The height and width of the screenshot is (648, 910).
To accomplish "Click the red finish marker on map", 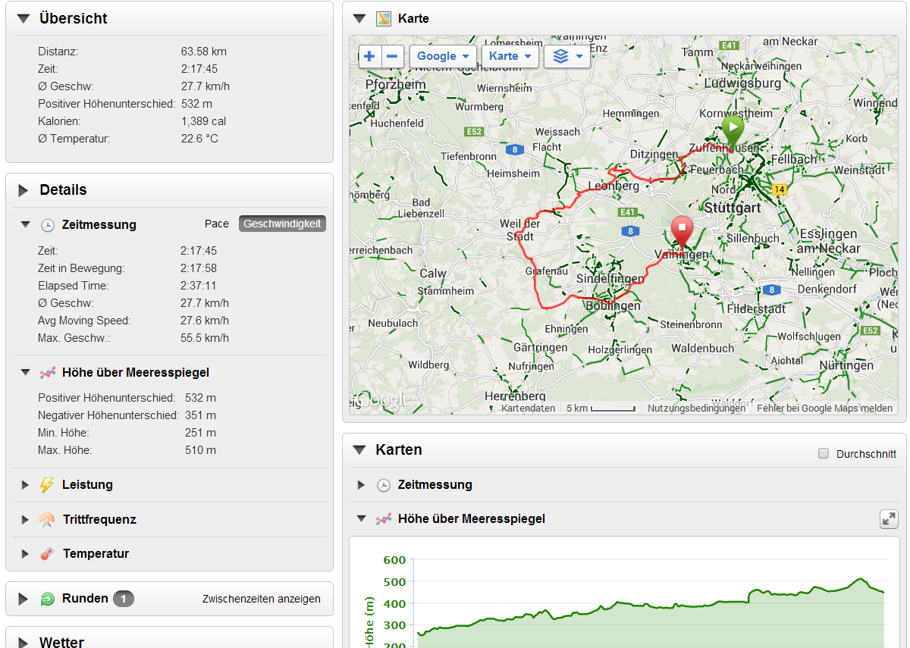I will click(682, 230).
